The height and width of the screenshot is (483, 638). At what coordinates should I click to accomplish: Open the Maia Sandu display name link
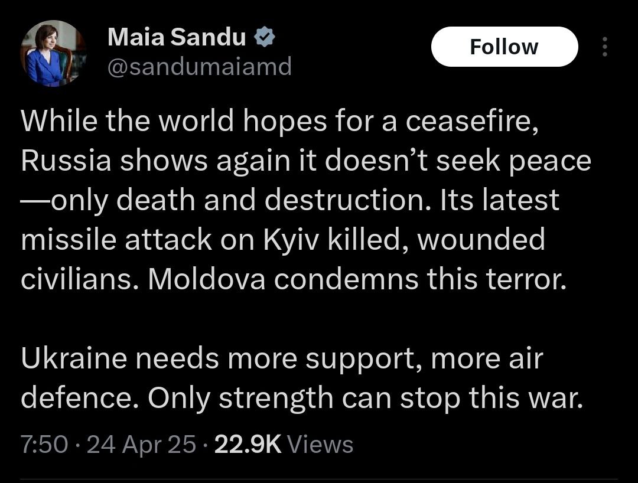click(177, 38)
